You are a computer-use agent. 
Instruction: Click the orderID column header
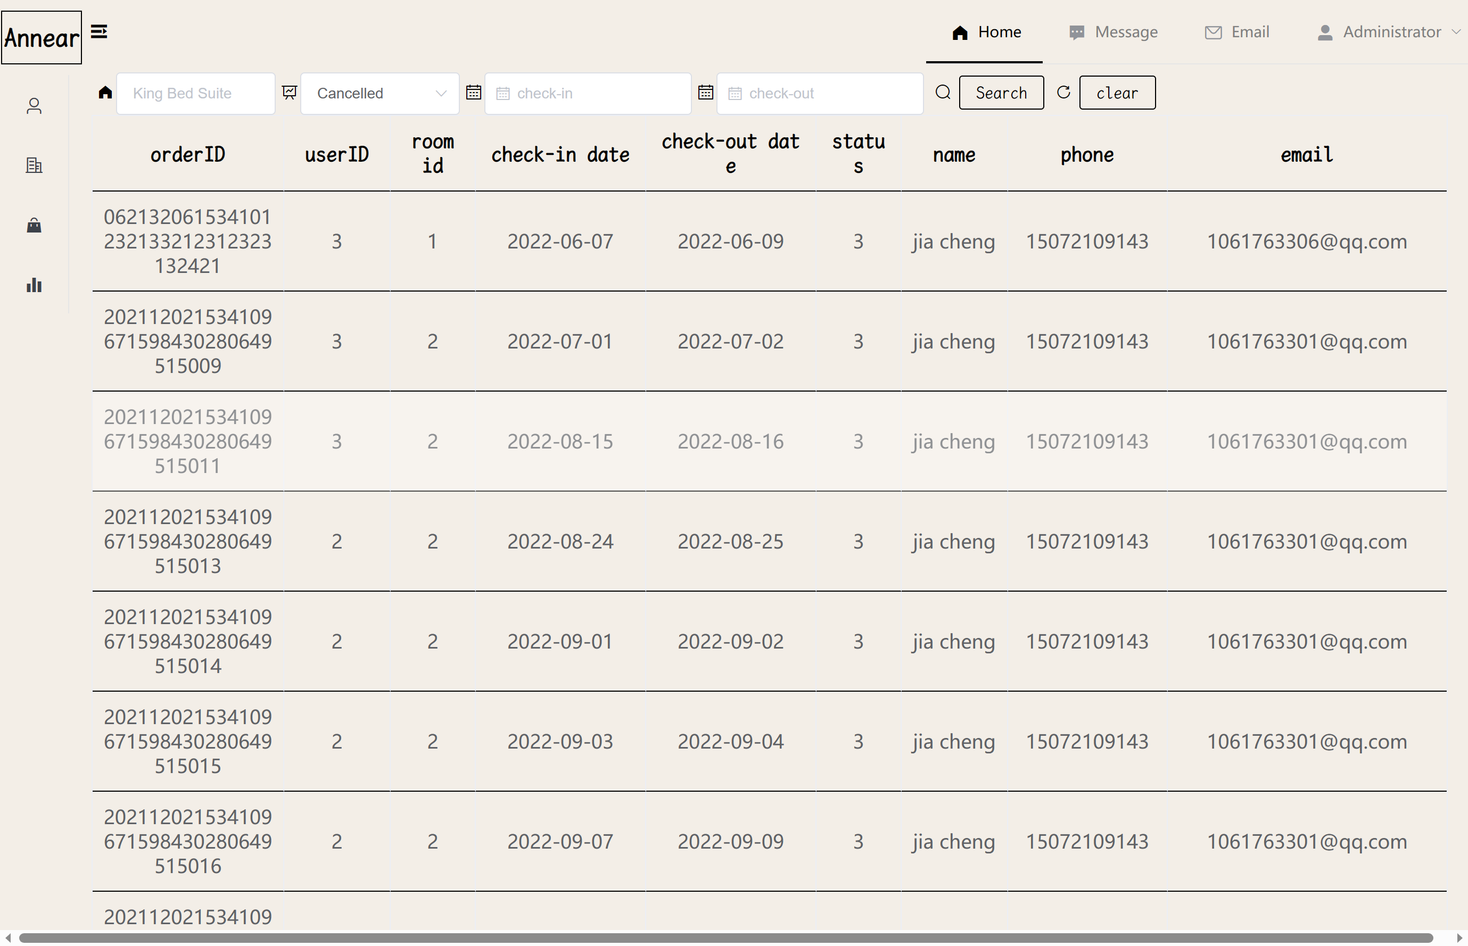(188, 154)
